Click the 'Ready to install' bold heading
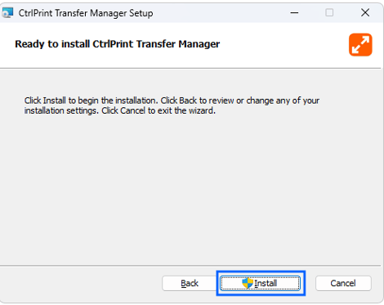The image size is (384, 305). coord(117,44)
